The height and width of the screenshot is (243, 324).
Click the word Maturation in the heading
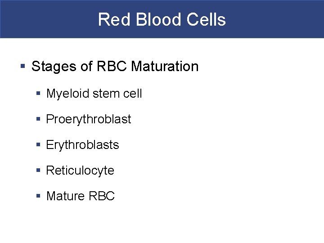[x=165, y=67]
